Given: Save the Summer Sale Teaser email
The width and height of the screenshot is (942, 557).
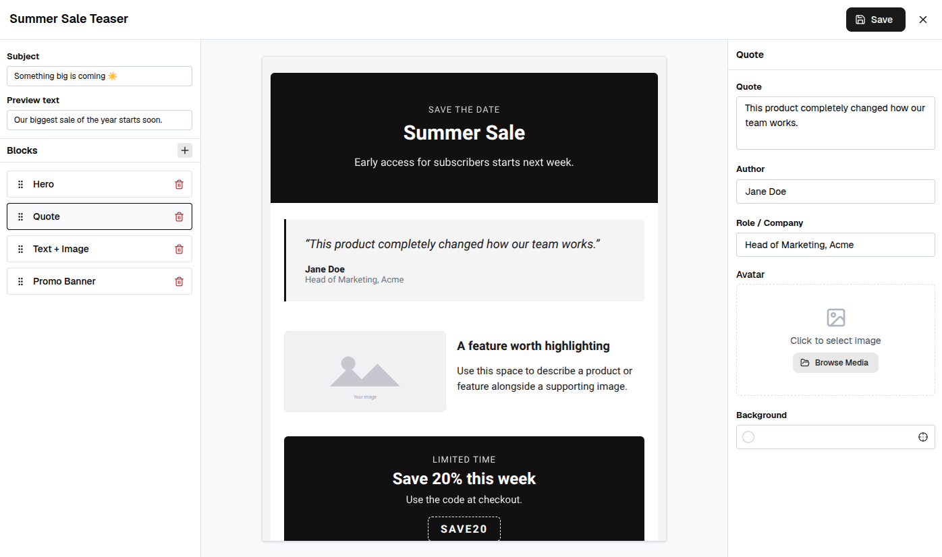Looking at the screenshot, I should click(875, 20).
